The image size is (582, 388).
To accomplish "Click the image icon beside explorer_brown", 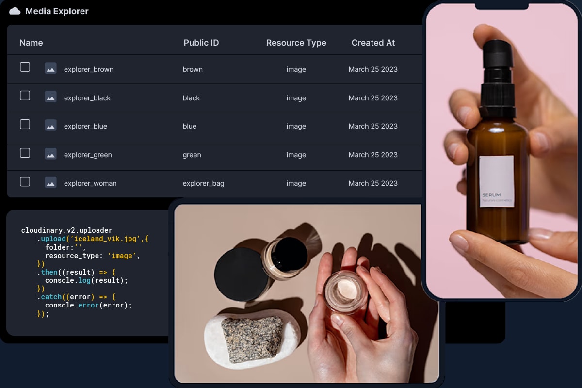I will [x=50, y=68].
